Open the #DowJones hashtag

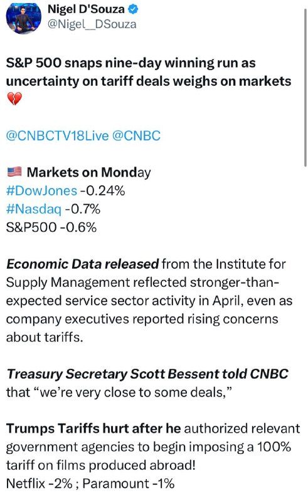tap(41, 191)
